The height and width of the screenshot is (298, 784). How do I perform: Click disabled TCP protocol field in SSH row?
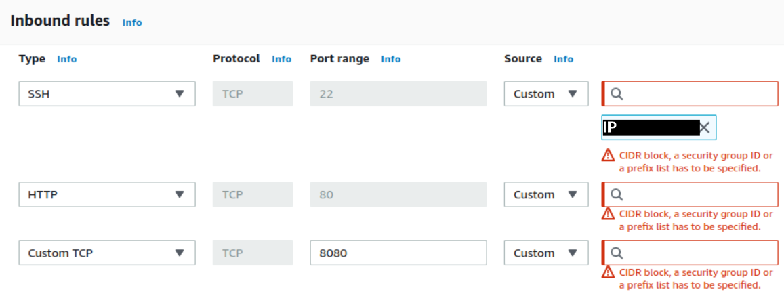tap(253, 94)
